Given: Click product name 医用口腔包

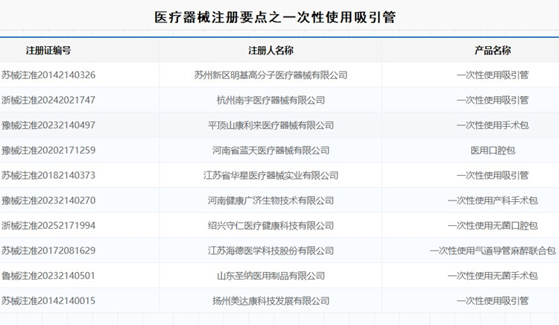Looking at the screenshot, I should pyautogui.click(x=493, y=151).
